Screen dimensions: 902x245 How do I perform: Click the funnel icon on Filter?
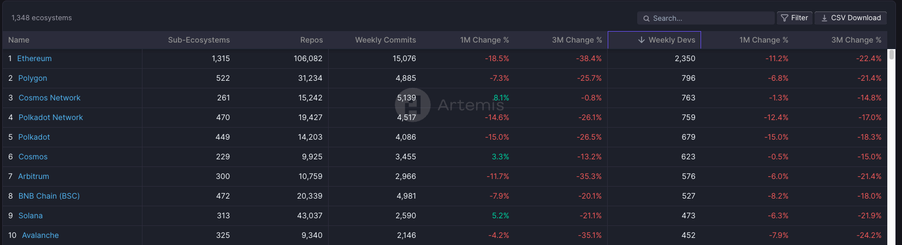[785, 18]
